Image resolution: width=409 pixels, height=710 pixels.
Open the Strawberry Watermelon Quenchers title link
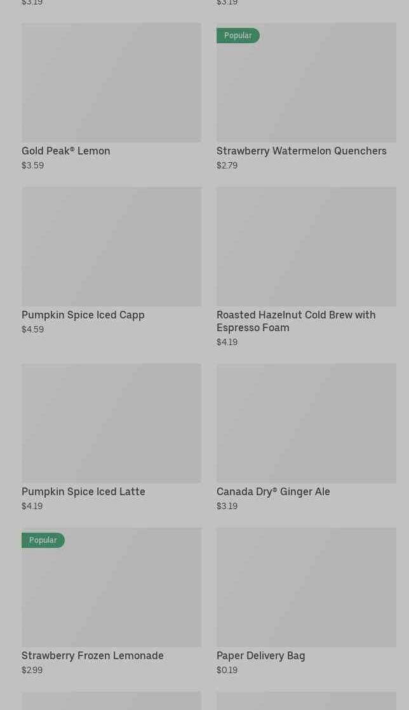[x=301, y=151]
